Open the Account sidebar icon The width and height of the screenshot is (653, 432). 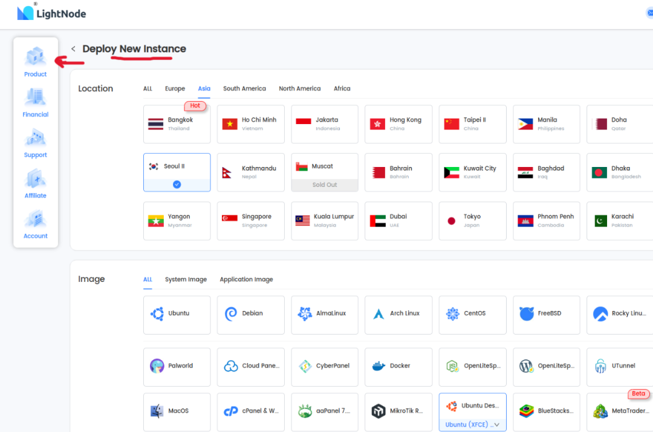[35, 224]
